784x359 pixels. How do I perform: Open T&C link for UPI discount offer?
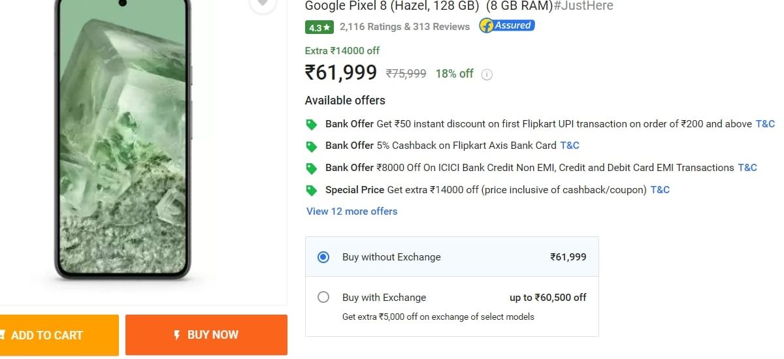[765, 124]
